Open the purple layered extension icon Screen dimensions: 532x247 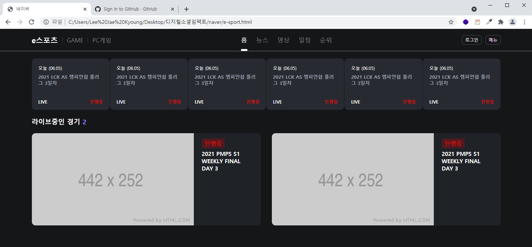[x=466, y=22]
